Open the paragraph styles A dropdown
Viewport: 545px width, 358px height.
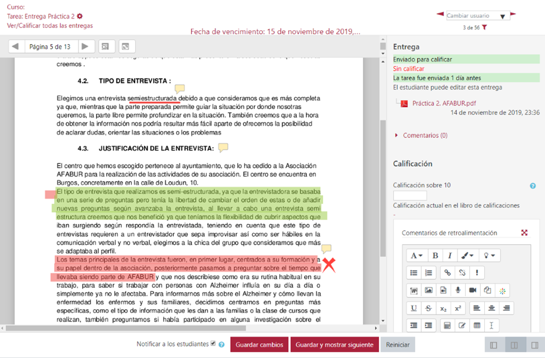pos(416,256)
